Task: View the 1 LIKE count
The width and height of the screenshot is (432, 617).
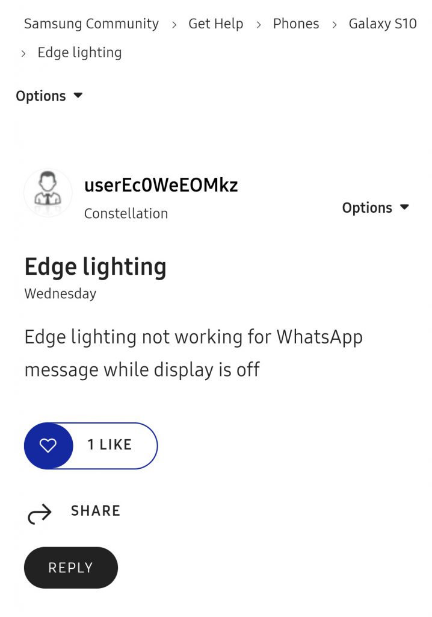Action: click(x=110, y=445)
